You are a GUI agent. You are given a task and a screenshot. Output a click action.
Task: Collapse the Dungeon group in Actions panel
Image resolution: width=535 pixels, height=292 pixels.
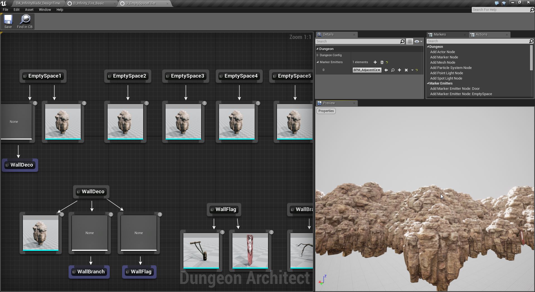(428, 47)
